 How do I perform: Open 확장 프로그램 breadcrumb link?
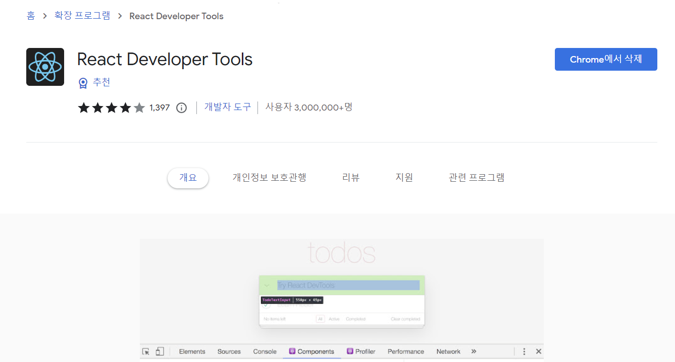pos(82,16)
